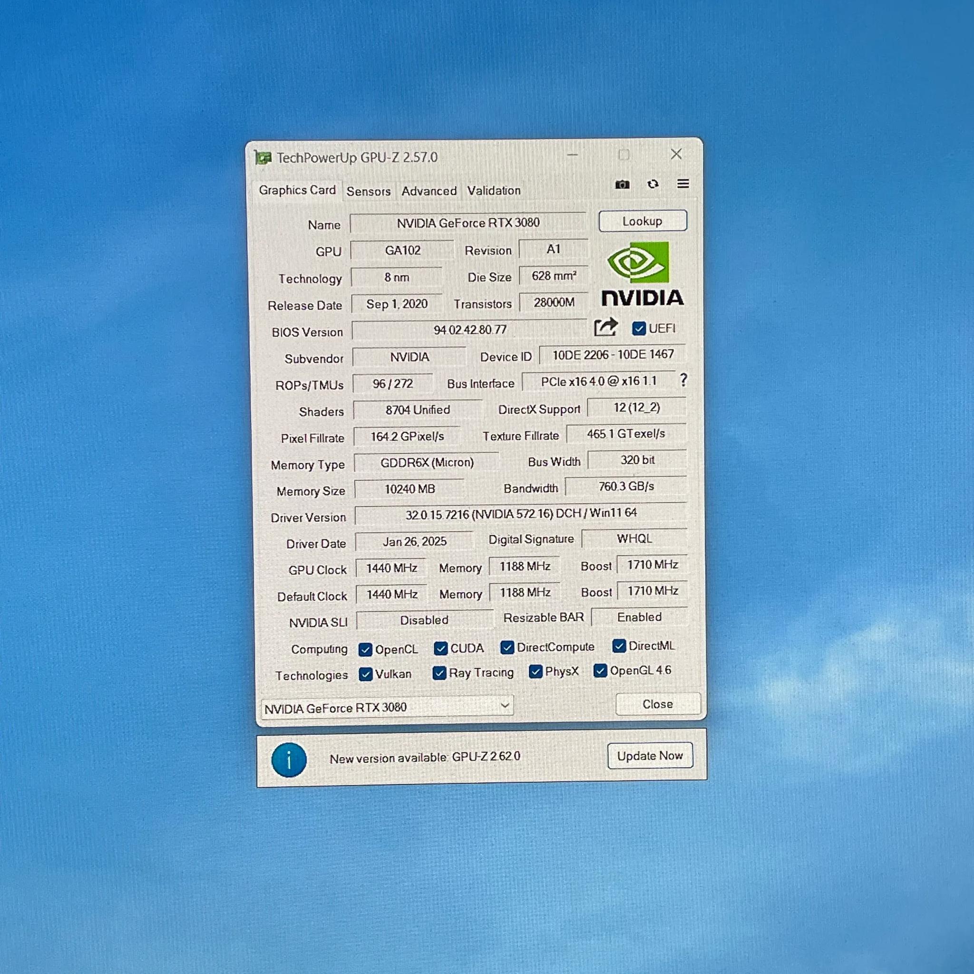Toggle the DirectCompute checkbox

coord(507,647)
